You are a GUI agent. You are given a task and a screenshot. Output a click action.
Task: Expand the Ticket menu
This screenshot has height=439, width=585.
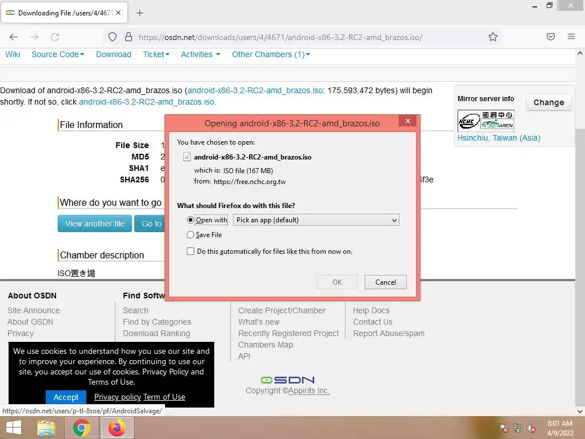coord(156,54)
